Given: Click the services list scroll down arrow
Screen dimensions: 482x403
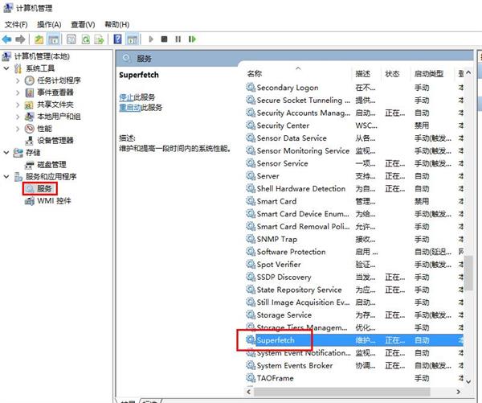Looking at the screenshot, I should (x=468, y=382).
